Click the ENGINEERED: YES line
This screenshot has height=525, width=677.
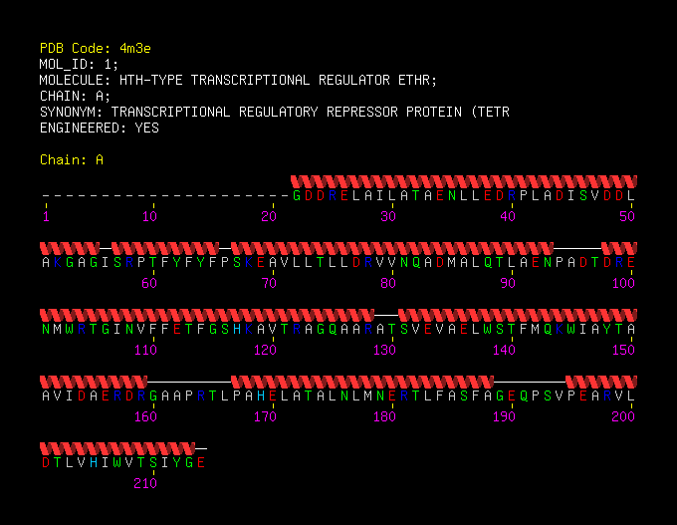100,128
